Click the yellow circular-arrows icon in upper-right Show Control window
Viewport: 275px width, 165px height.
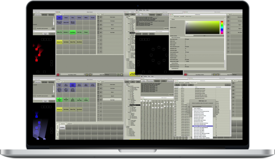(x=214, y=75)
